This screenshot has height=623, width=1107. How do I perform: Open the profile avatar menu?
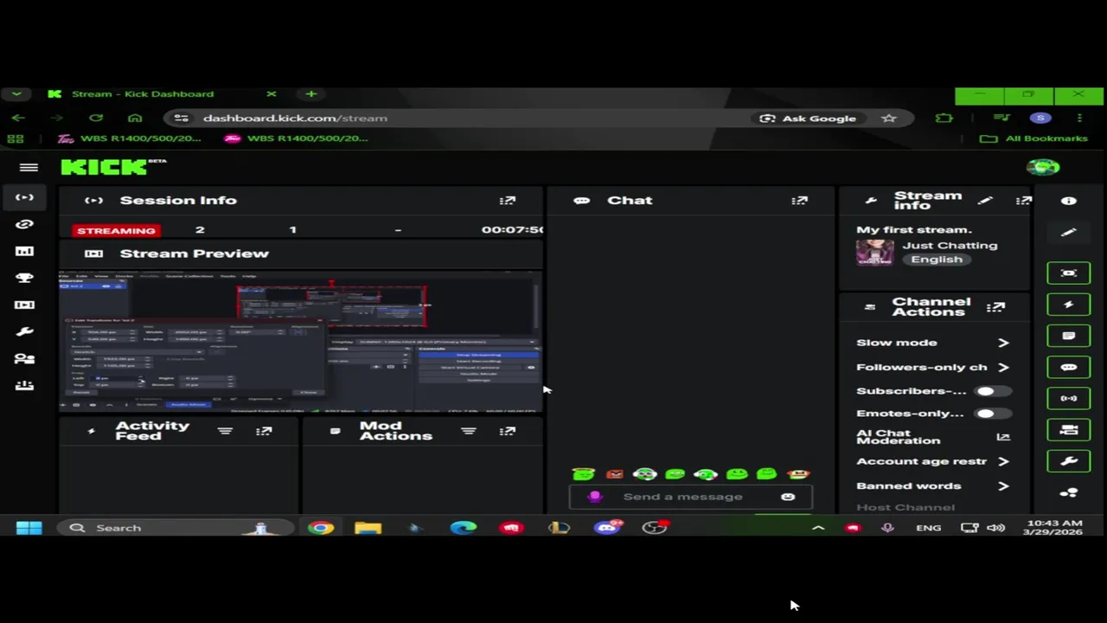(1043, 167)
